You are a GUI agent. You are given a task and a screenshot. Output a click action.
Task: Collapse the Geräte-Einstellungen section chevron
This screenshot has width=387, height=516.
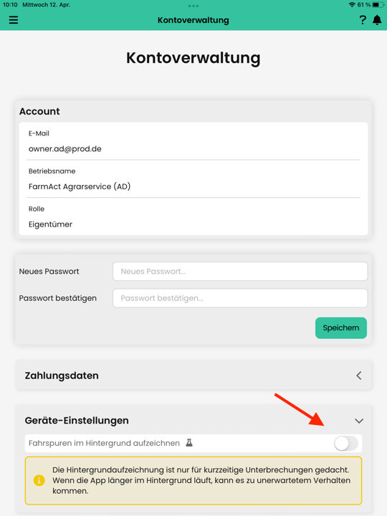tap(359, 421)
